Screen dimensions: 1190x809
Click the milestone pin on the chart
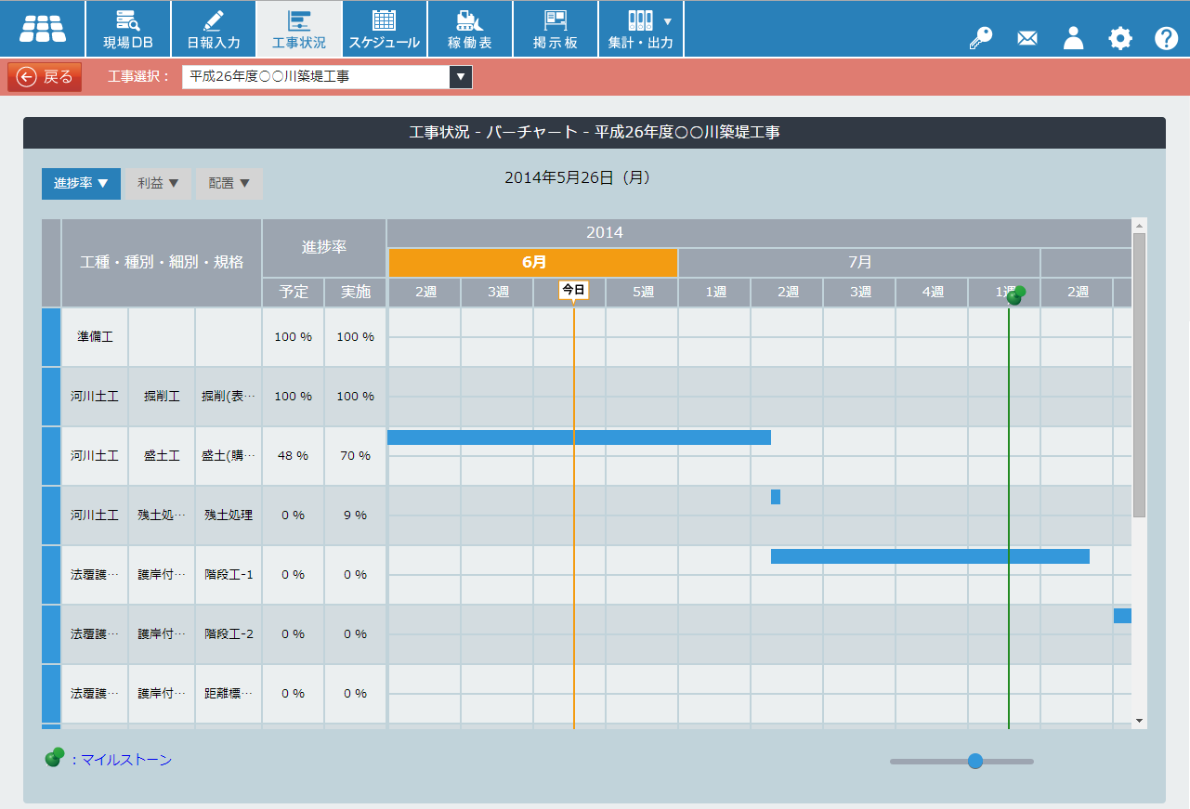1016,295
